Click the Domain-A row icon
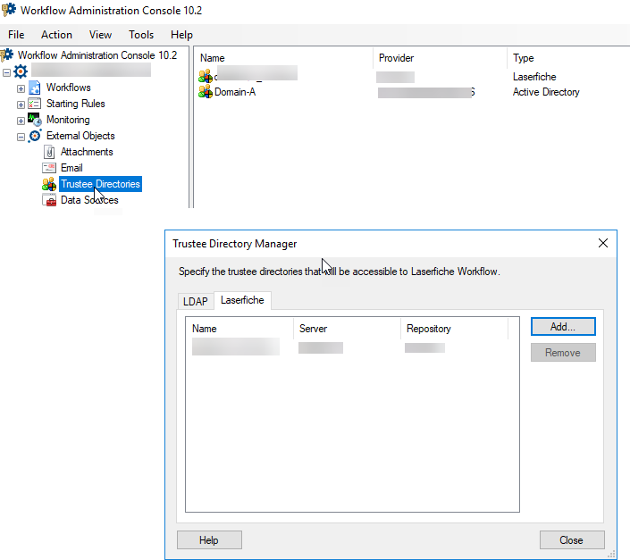Screen dimensions: 630x560 coord(206,91)
